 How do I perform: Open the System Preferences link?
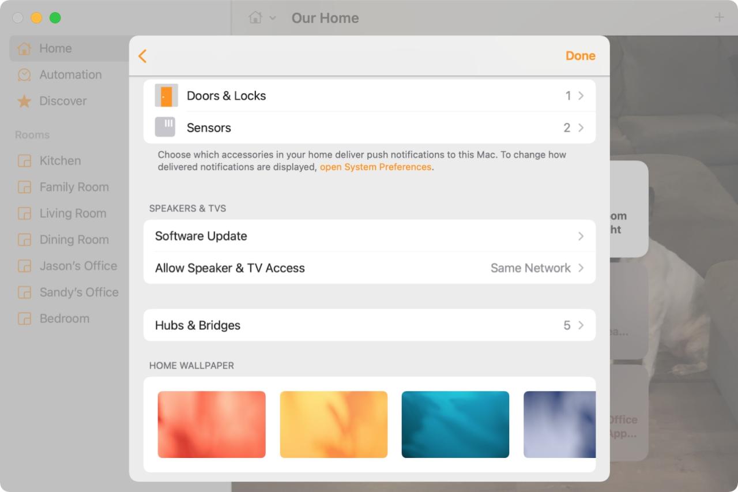coord(375,167)
